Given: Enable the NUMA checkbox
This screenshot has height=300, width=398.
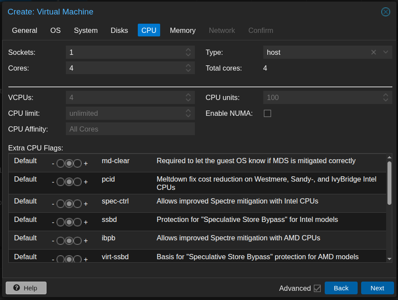Looking at the screenshot, I should [x=267, y=114].
